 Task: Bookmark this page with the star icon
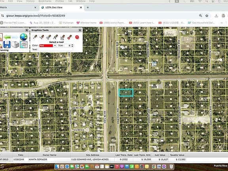(207, 15)
